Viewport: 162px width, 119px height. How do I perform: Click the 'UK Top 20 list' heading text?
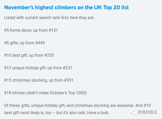[x=111, y=7]
